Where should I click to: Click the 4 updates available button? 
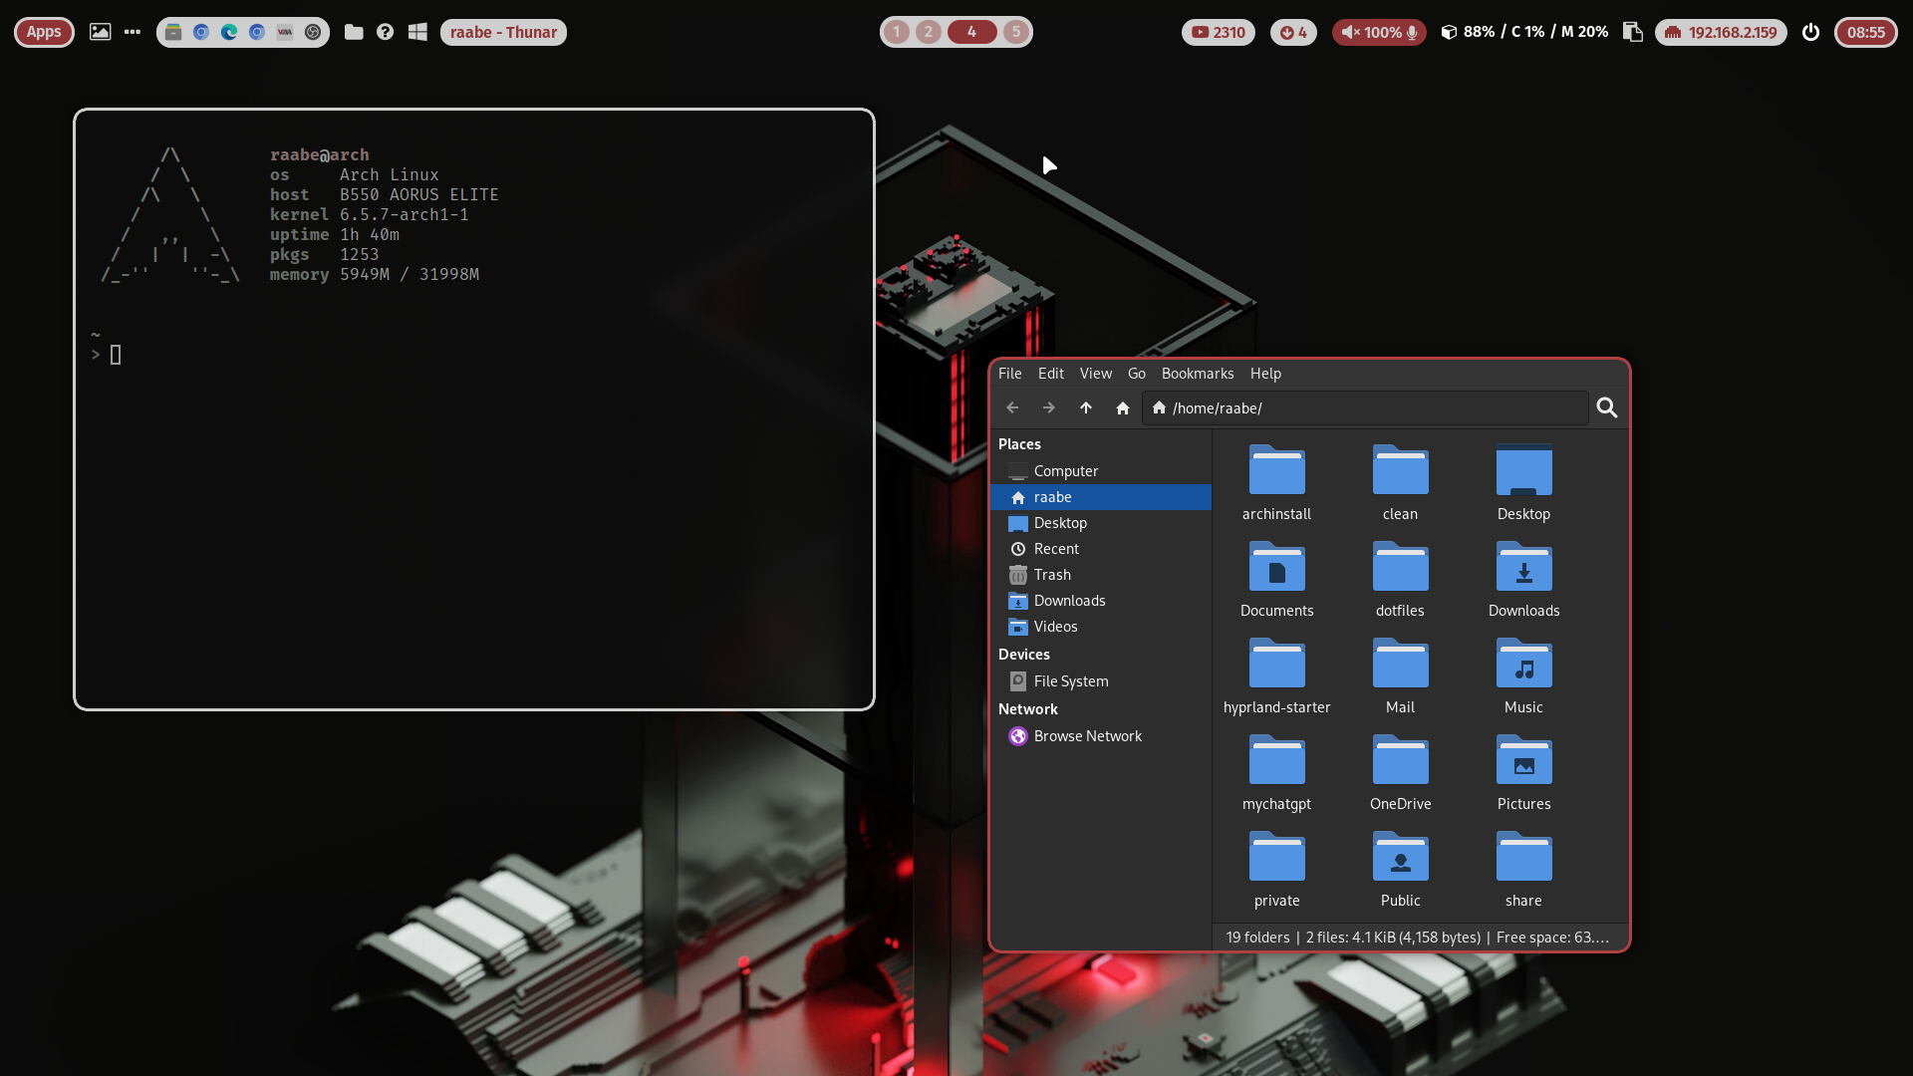click(x=1293, y=32)
